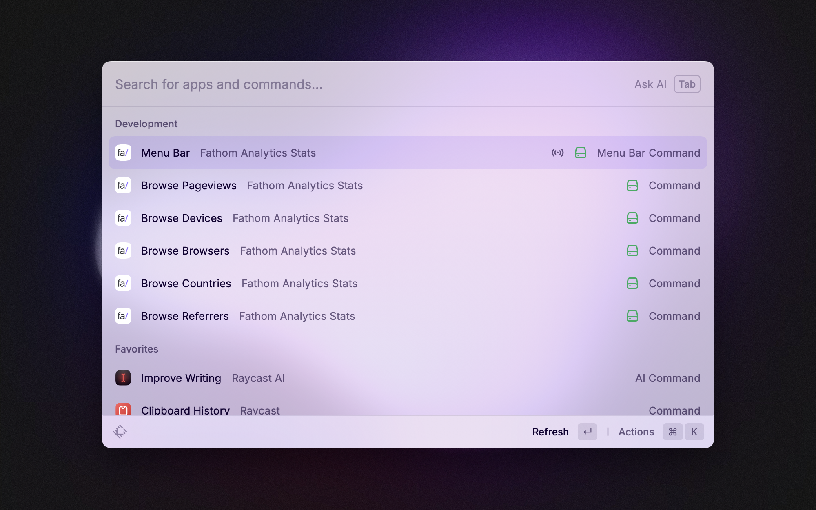
Task: Click the Raycast logo in bottom bar
Action: coord(120,432)
